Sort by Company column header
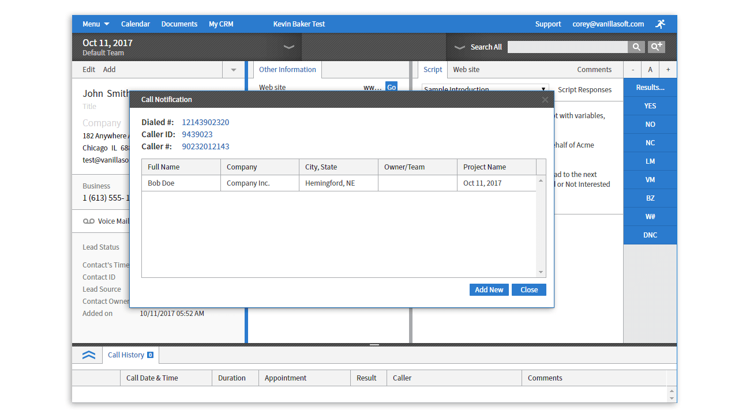The height and width of the screenshot is (418, 750). (260, 167)
